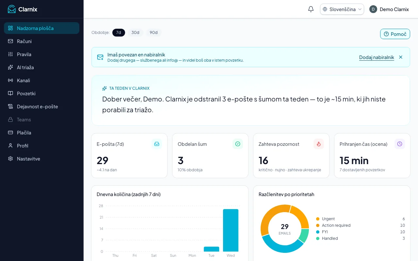Dismiss the connected mailbox banner
This screenshot has height=261, width=418.
point(401,57)
